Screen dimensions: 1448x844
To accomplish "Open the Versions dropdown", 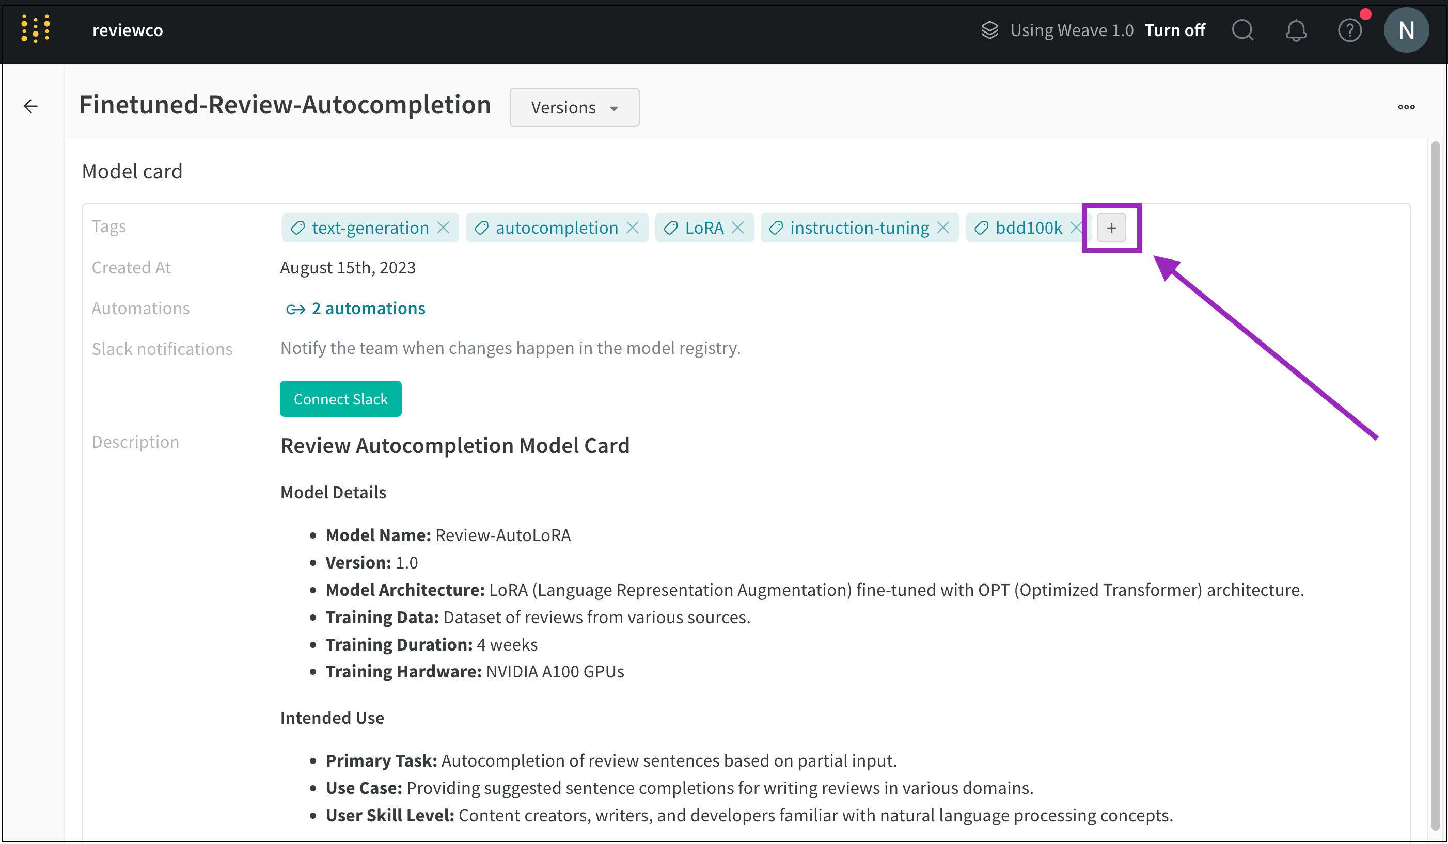I will point(574,107).
